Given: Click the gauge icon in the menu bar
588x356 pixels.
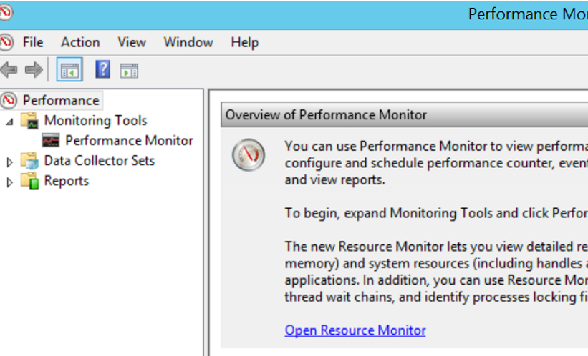Looking at the screenshot, I should 6,42.
